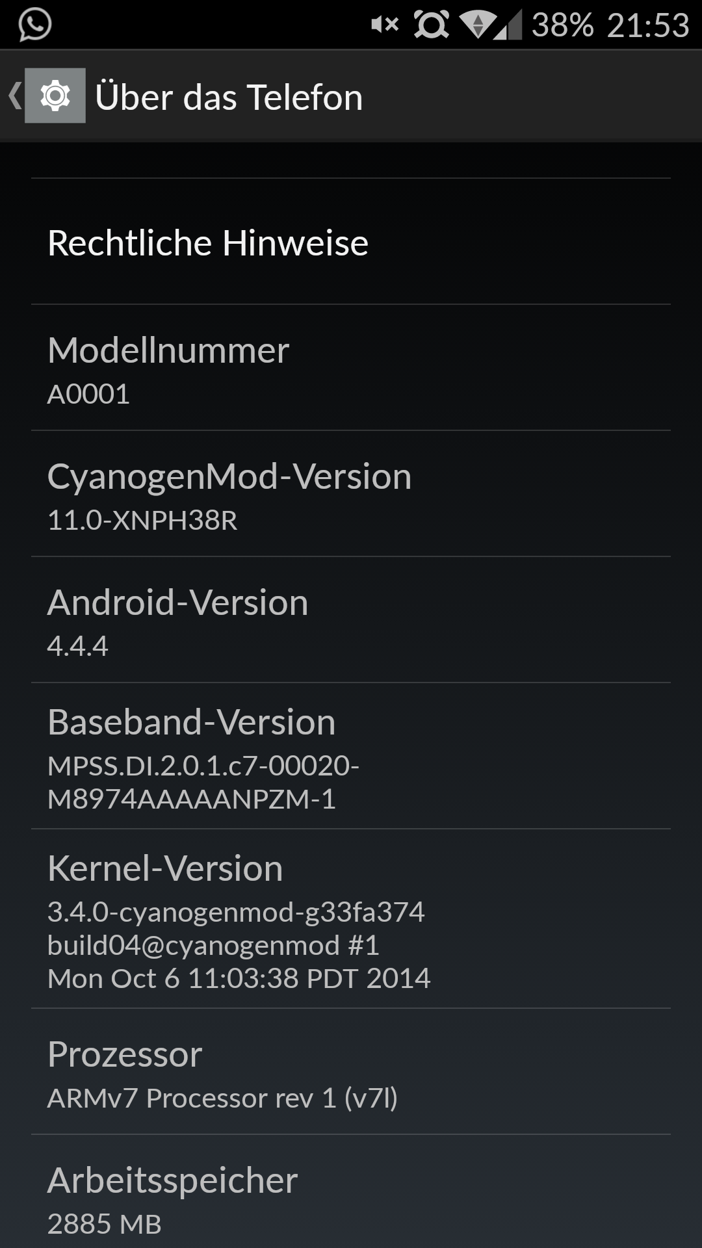This screenshot has width=702, height=1248.
Task: Open Rechtliche Hinweise
Action: pos(351,242)
